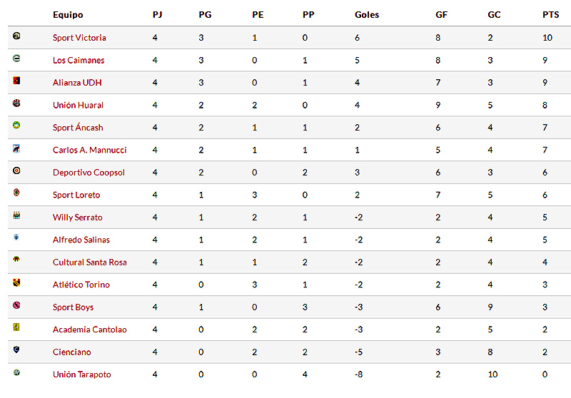
Task: Click the Sport Áncash team crest icon
Action: coord(16,126)
